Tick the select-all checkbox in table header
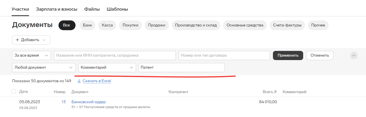The height and width of the screenshot is (117, 366). point(14,92)
